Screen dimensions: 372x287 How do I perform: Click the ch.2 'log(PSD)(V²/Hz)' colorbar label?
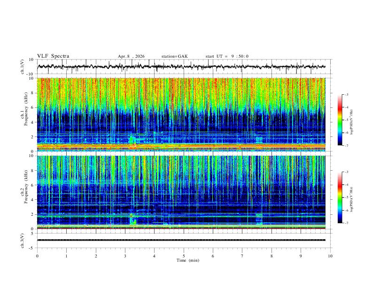[x=352, y=199]
